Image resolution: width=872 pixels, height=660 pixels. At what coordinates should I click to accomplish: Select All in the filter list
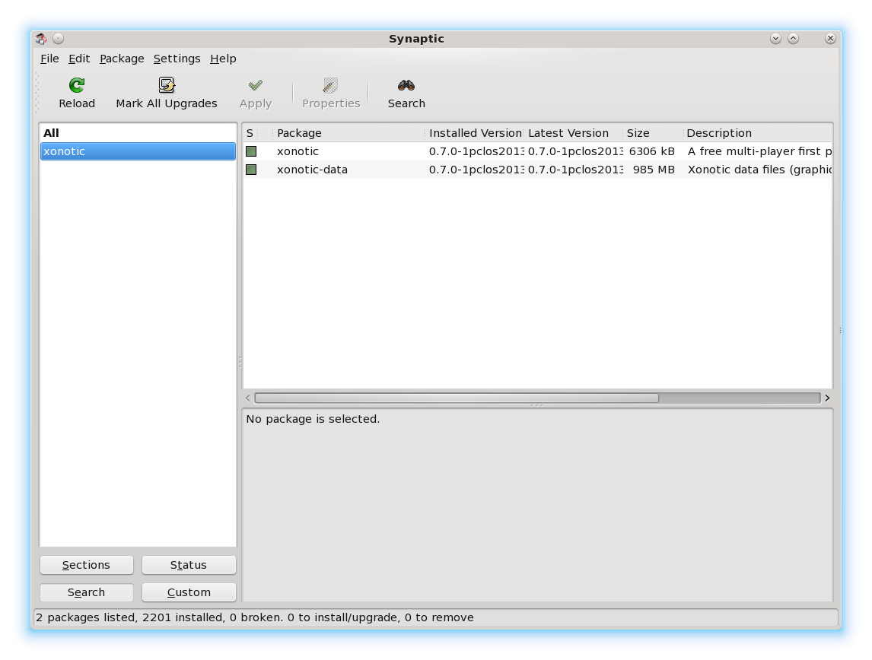point(138,133)
